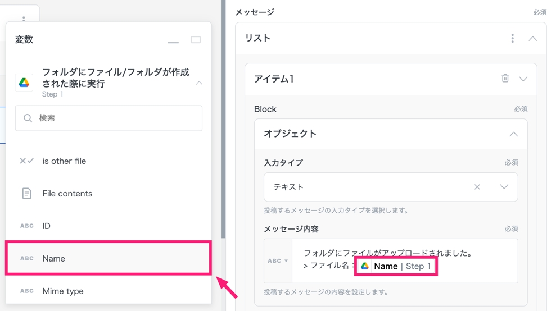Collapse the リスト section

[532, 39]
